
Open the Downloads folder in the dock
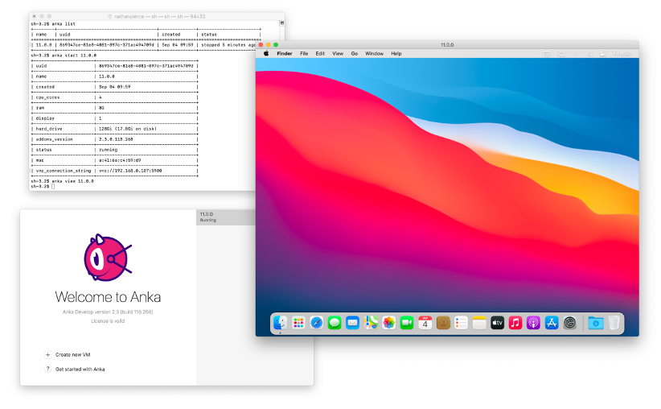click(x=596, y=323)
